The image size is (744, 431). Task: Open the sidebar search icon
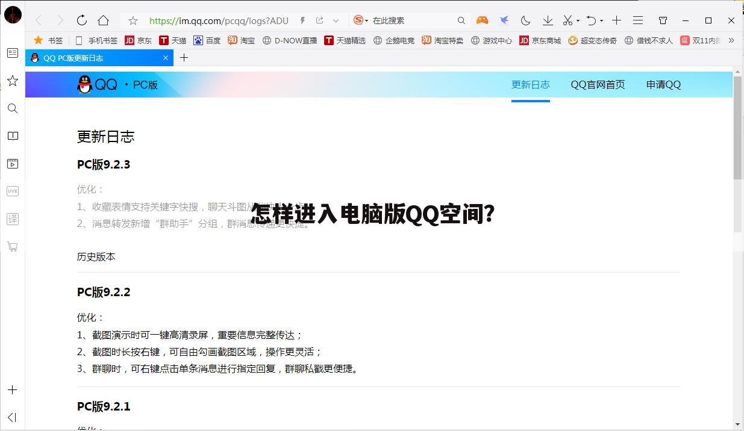pos(12,108)
